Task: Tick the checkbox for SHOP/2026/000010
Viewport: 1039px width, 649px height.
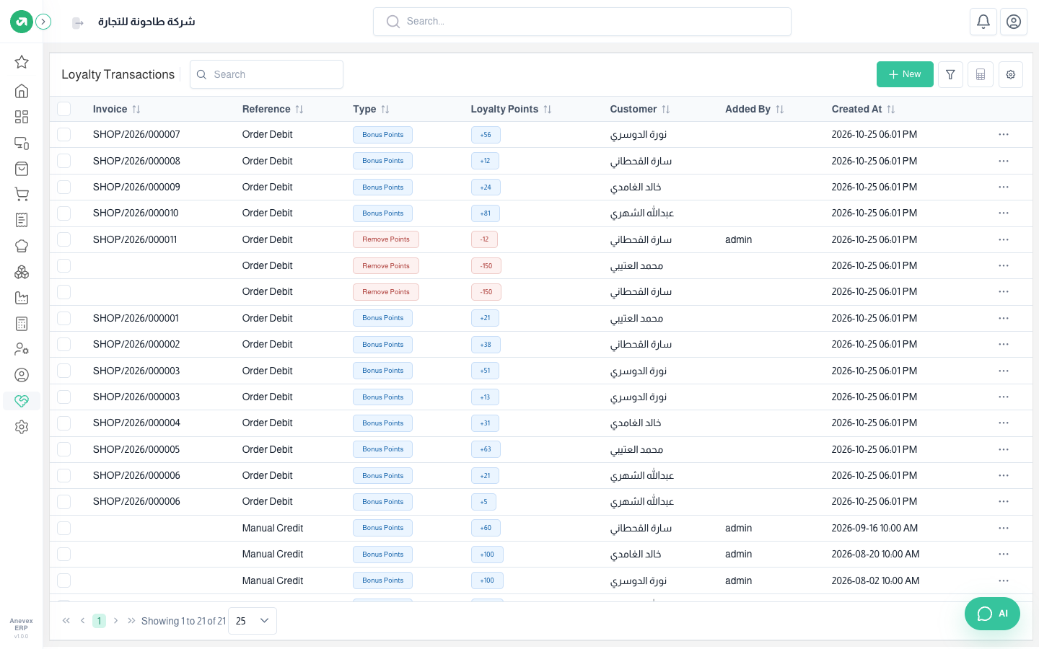Action: point(64,213)
